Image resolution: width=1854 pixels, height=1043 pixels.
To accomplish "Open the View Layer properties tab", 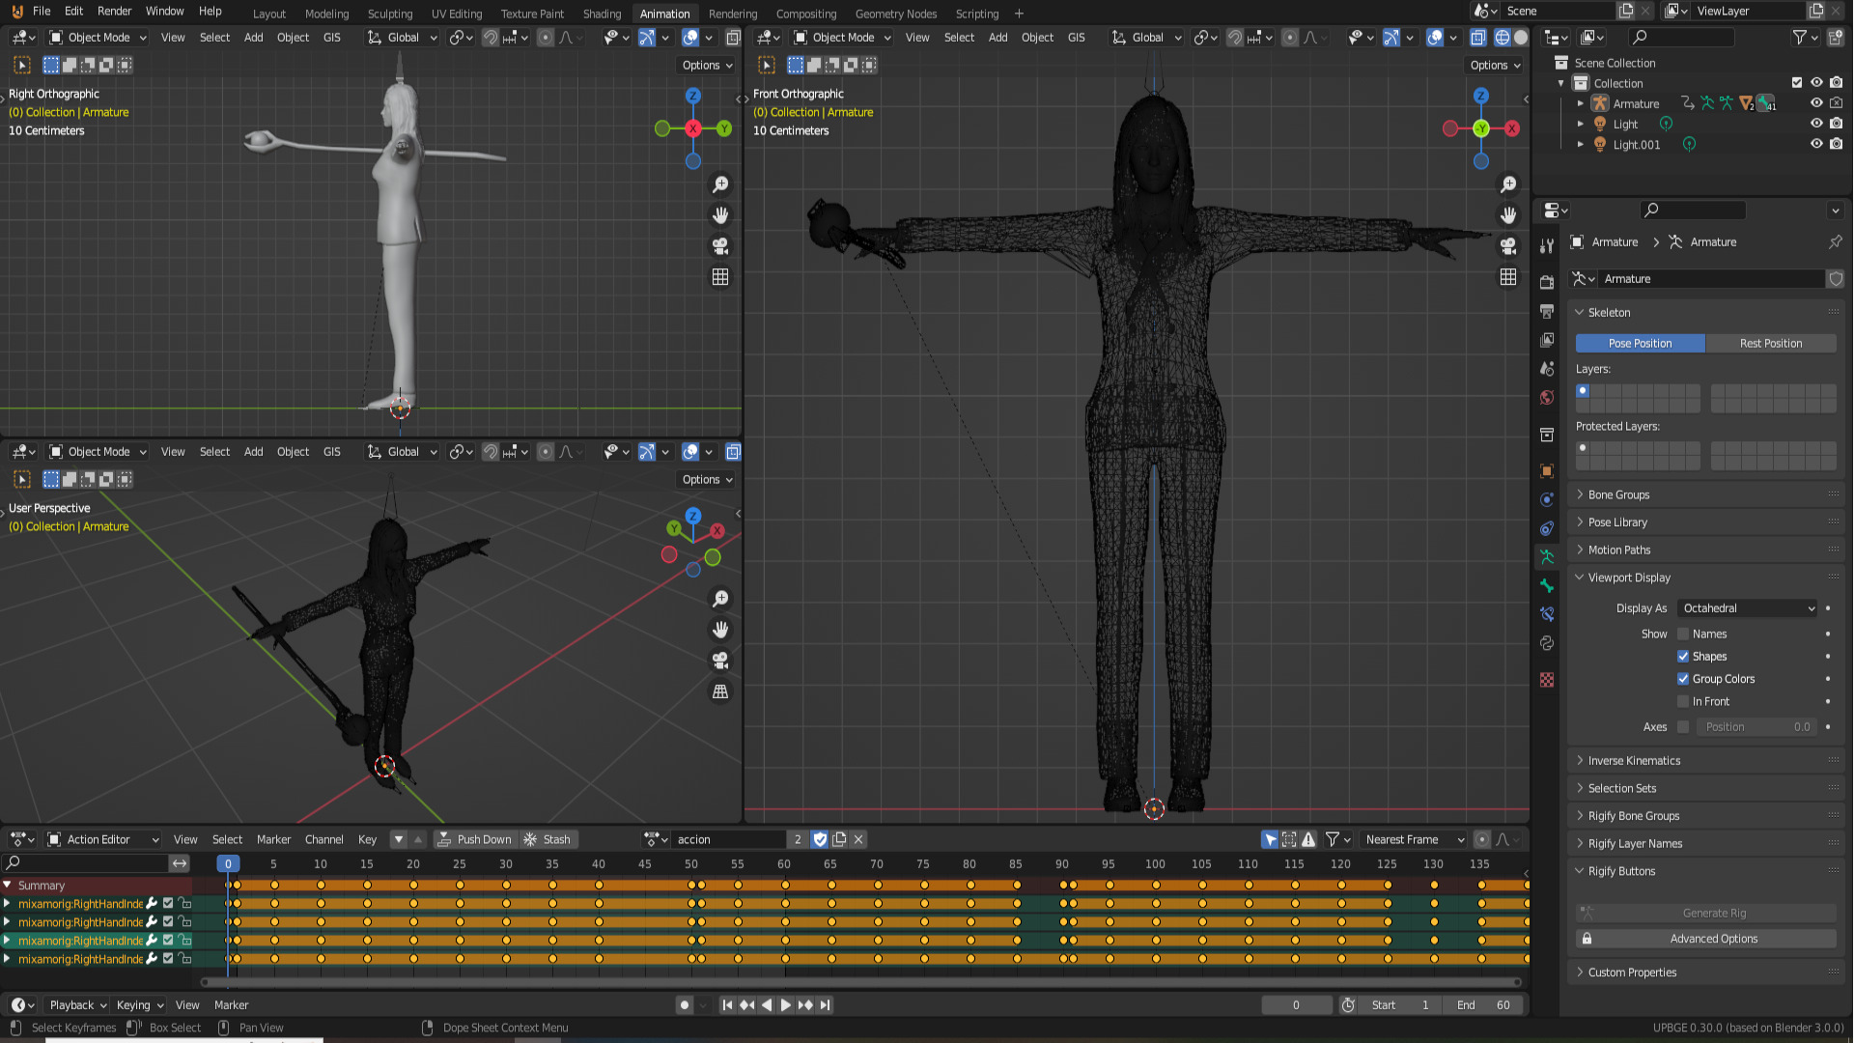I will pyautogui.click(x=1547, y=340).
